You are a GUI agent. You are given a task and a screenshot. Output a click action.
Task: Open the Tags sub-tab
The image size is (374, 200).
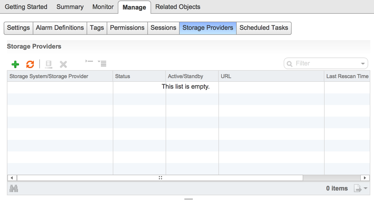[x=97, y=28]
